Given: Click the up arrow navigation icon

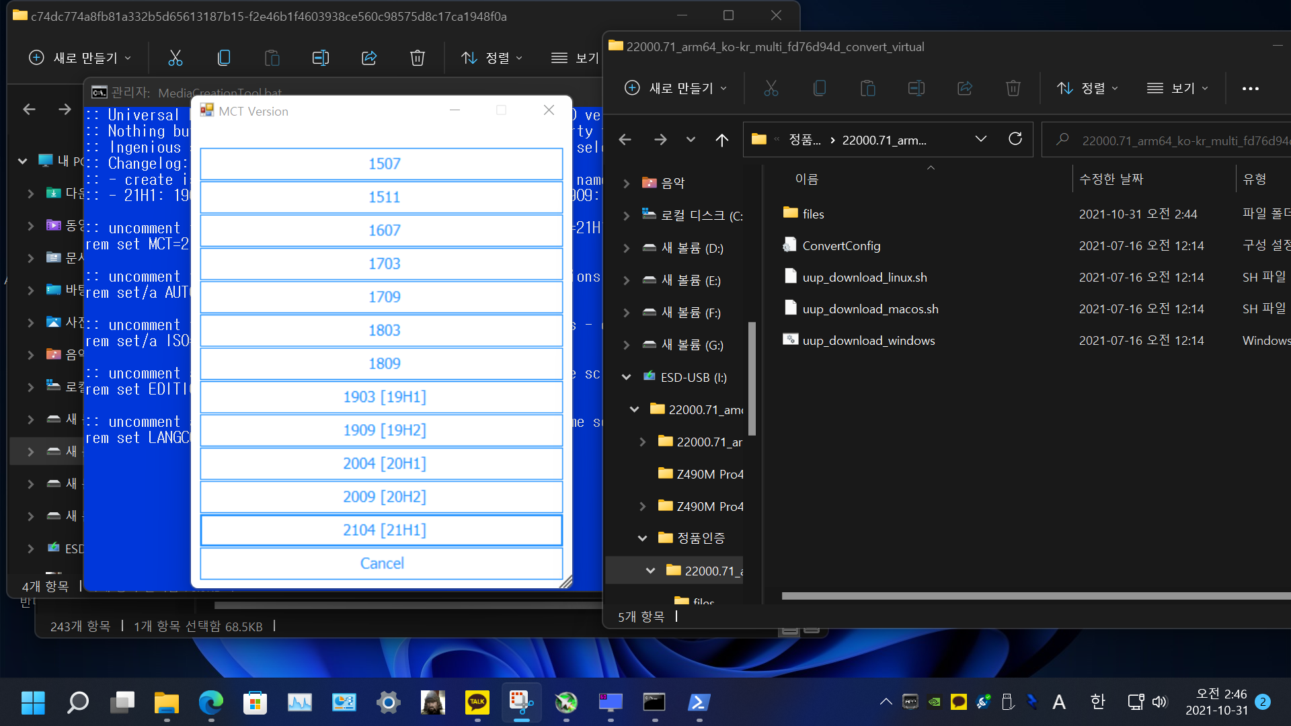Looking at the screenshot, I should click(721, 140).
